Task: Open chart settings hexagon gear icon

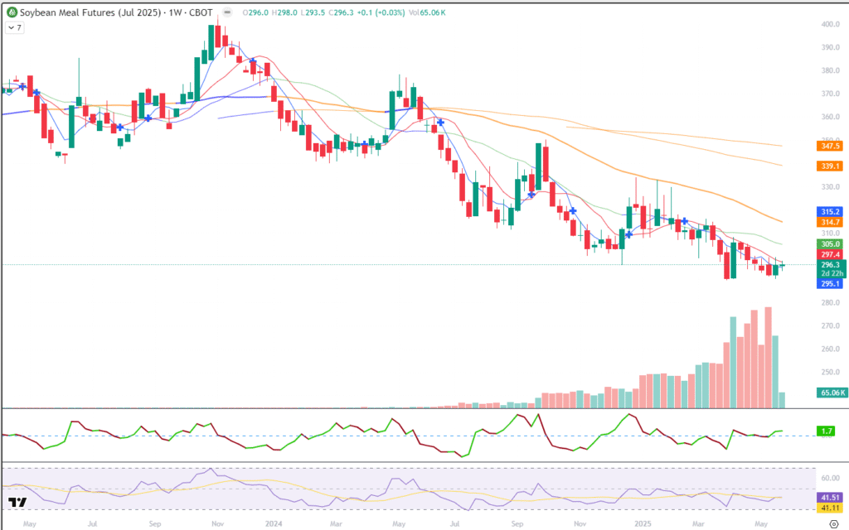Action: point(834,523)
